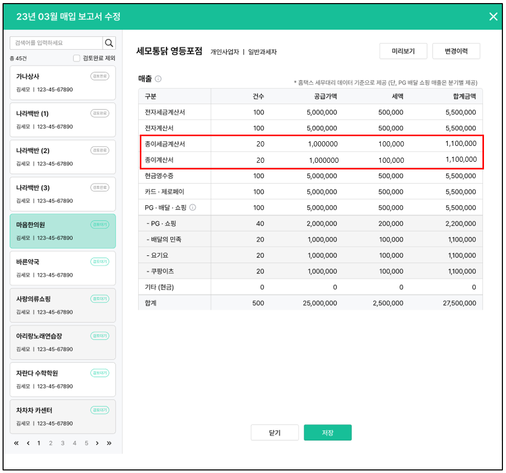Go to the first page of results

click(x=16, y=443)
